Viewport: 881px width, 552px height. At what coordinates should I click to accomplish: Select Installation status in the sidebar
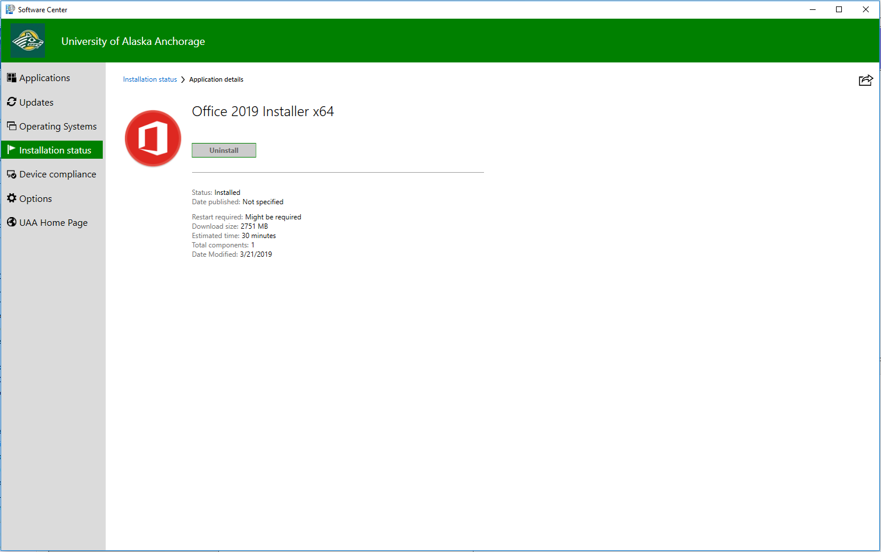(55, 150)
